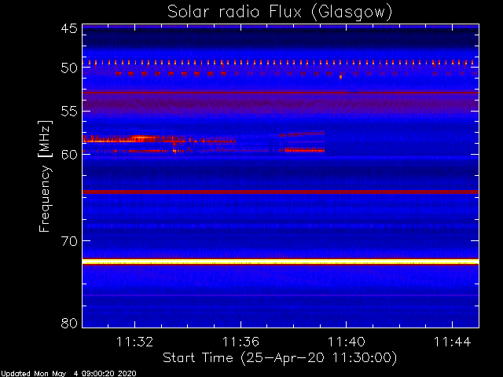Click the frequency tick label 55

point(69,112)
